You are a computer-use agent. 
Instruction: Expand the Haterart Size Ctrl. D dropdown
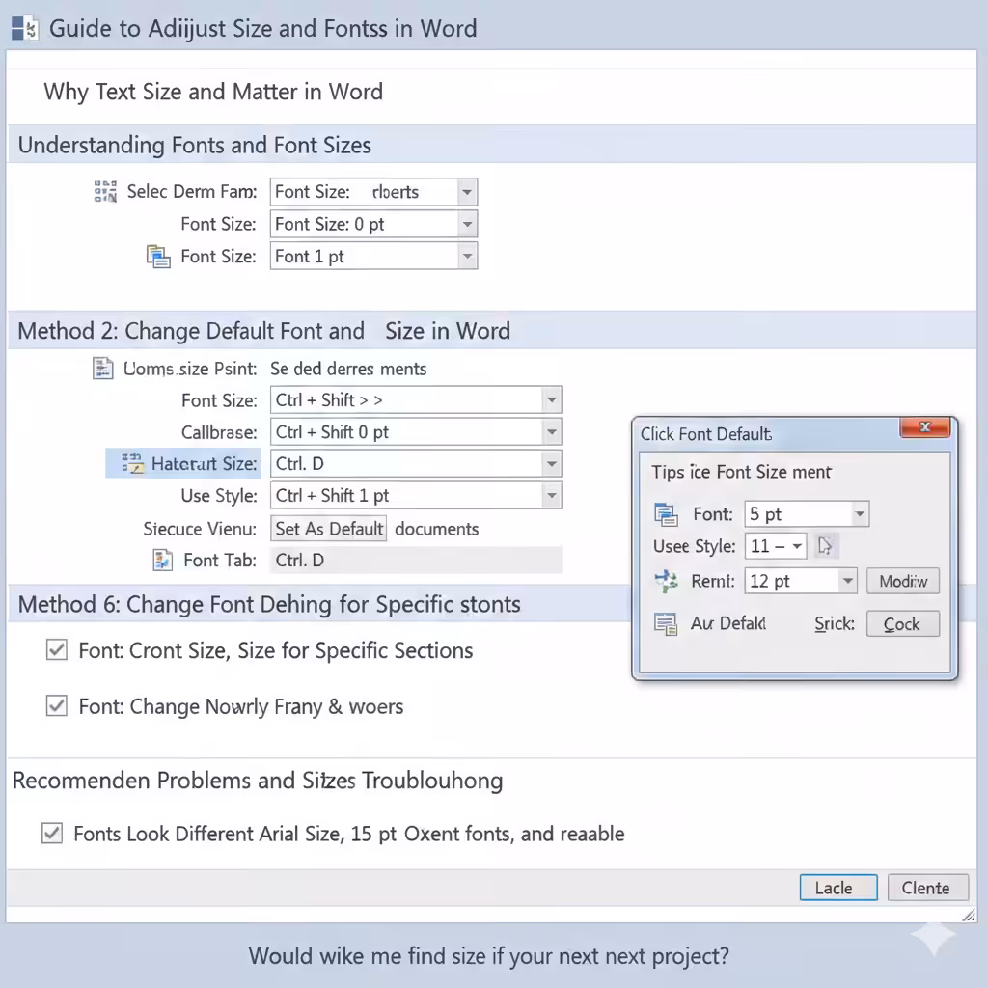[551, 464]
